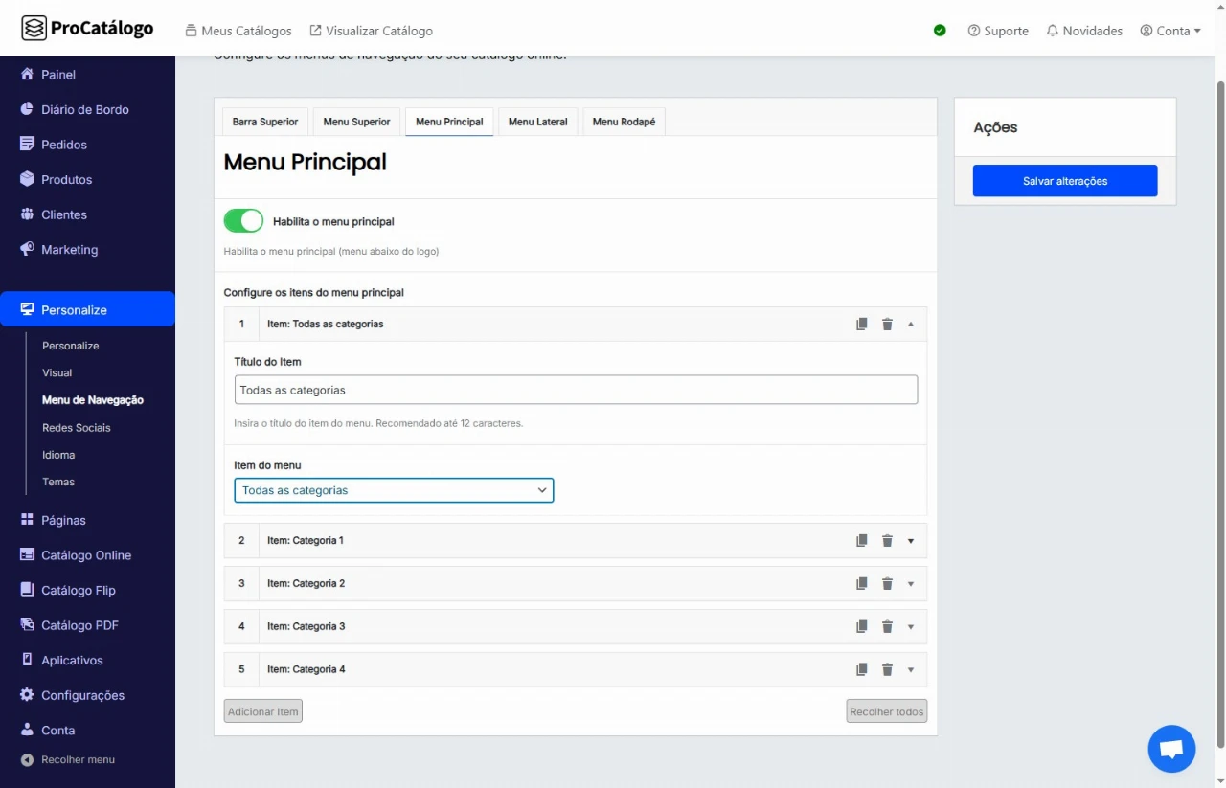Open the Item do menu dropdown
This screenshot has height=788, width=1226.
[394, 490]
